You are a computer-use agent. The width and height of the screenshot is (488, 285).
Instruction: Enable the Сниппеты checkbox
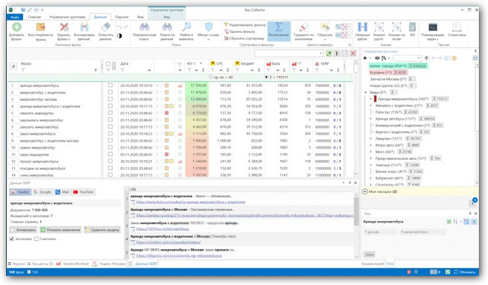37,239
